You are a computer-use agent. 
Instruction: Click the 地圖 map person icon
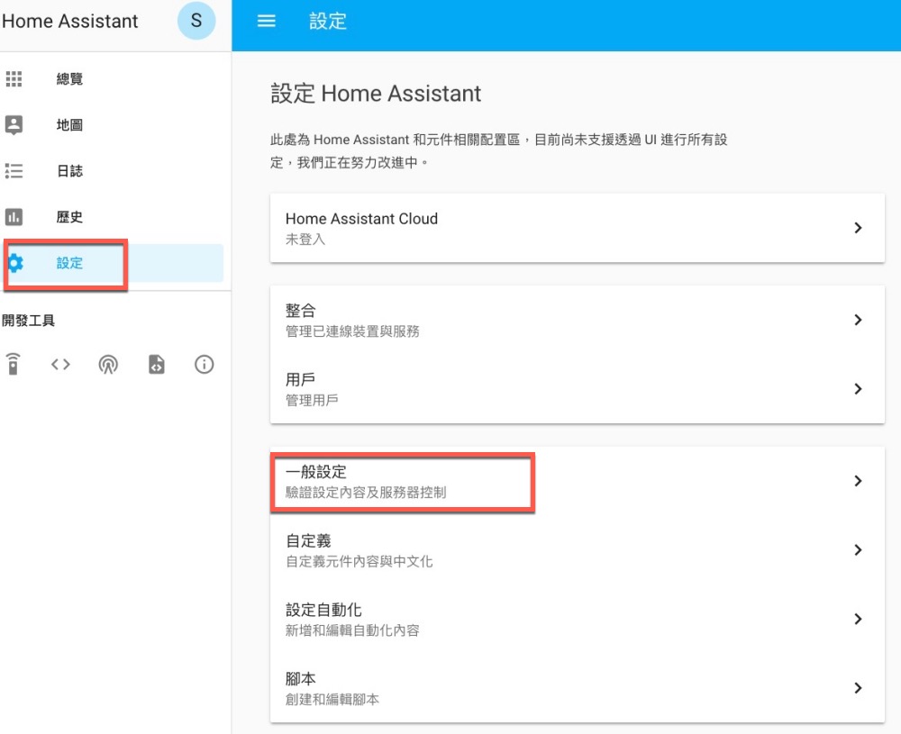pos(14,124)
